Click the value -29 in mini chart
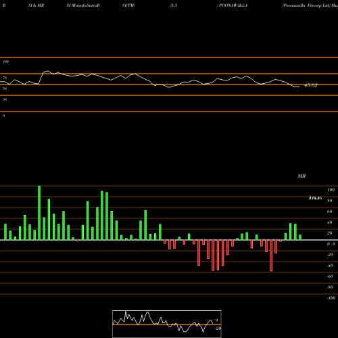 pos(218,329)
